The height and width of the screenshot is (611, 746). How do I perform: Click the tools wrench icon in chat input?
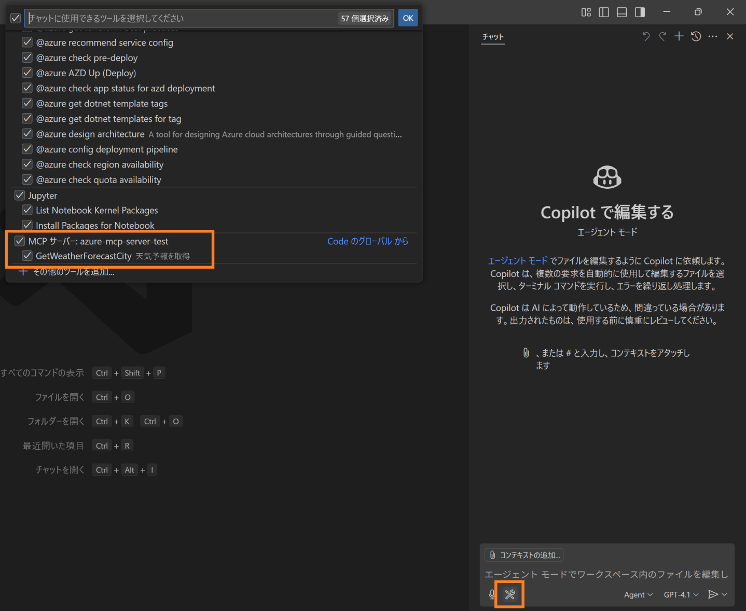(510, 594)
